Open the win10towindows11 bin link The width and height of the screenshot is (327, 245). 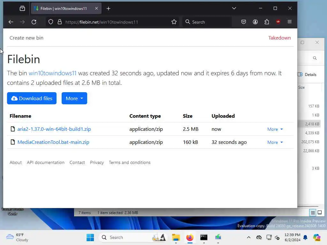(x=53, y=73)
